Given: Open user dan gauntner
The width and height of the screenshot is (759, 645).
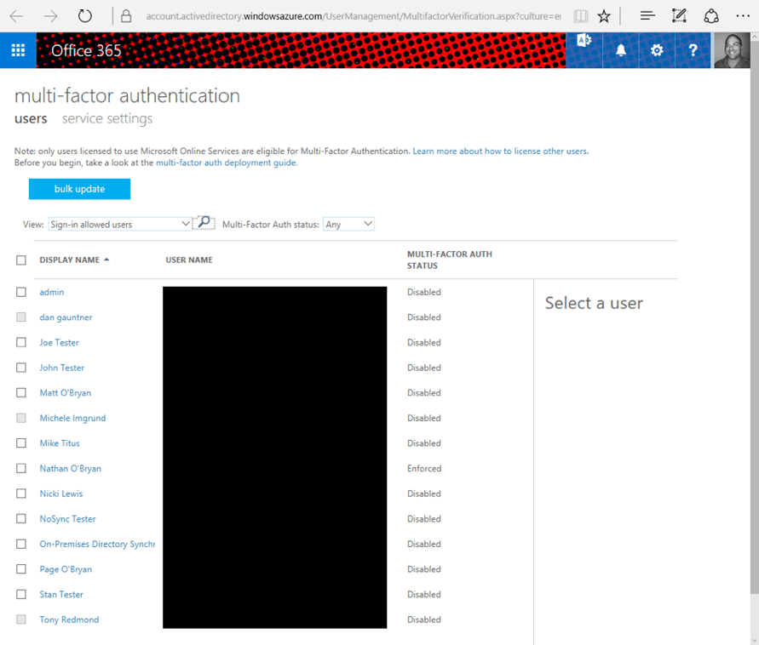Looking at the screenshot, I should (66, 317).
